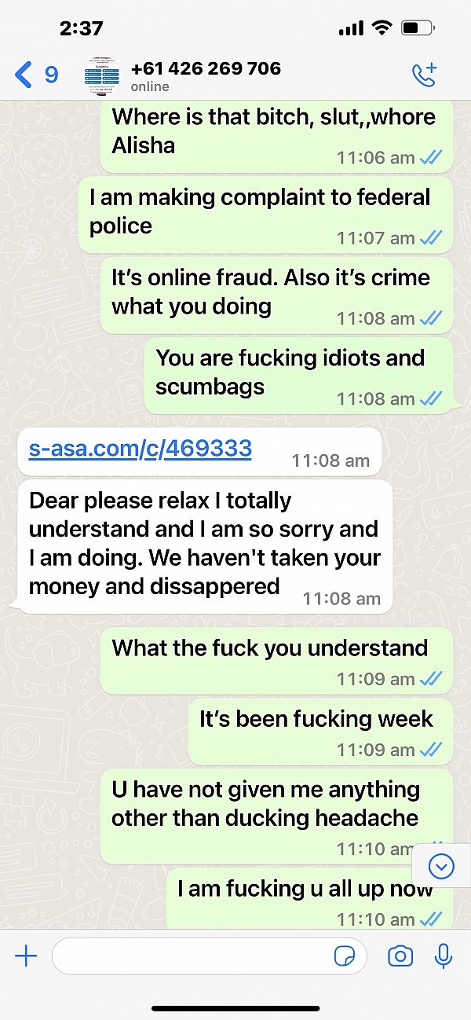Jump to latest messages with down chevron
This screenshot has width=471, height=1020.
tap(441, 867)
